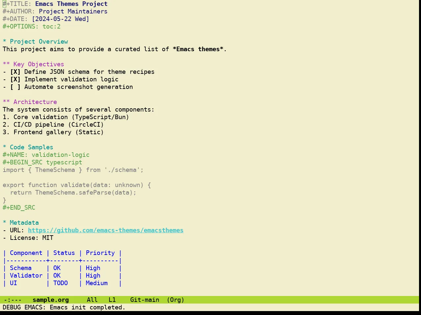This screenshot has width=421, height=315.
Task: Click the 'High' priority cell in Schema row
Action: pos(93,268)
